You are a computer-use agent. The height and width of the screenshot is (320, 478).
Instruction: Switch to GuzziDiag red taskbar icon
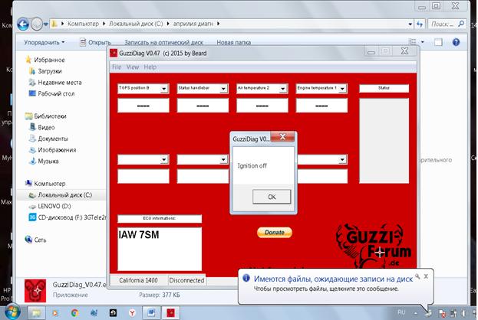click(170, 312)
